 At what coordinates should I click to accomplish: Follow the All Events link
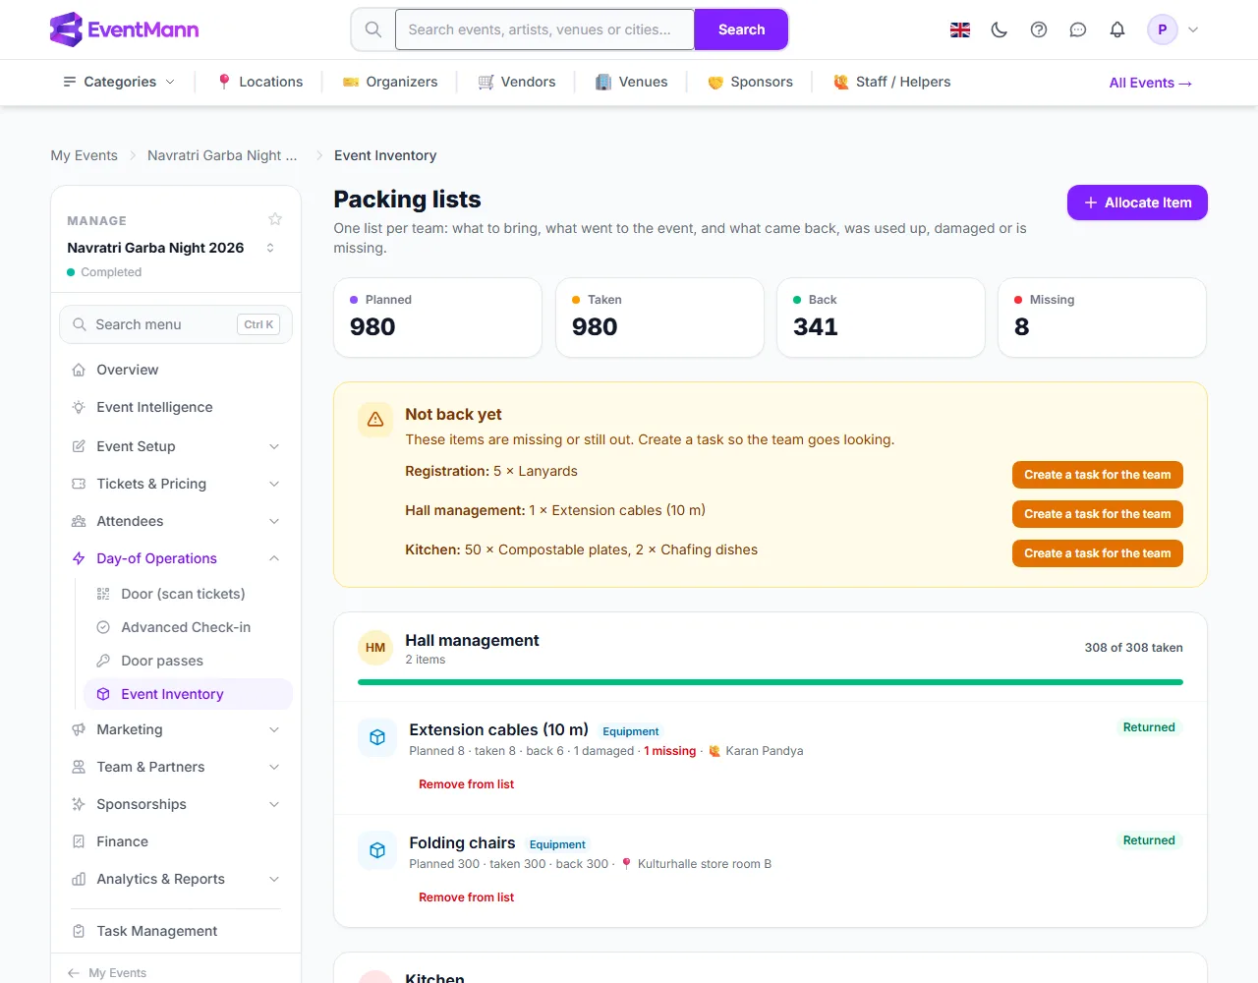(1151, 83)
